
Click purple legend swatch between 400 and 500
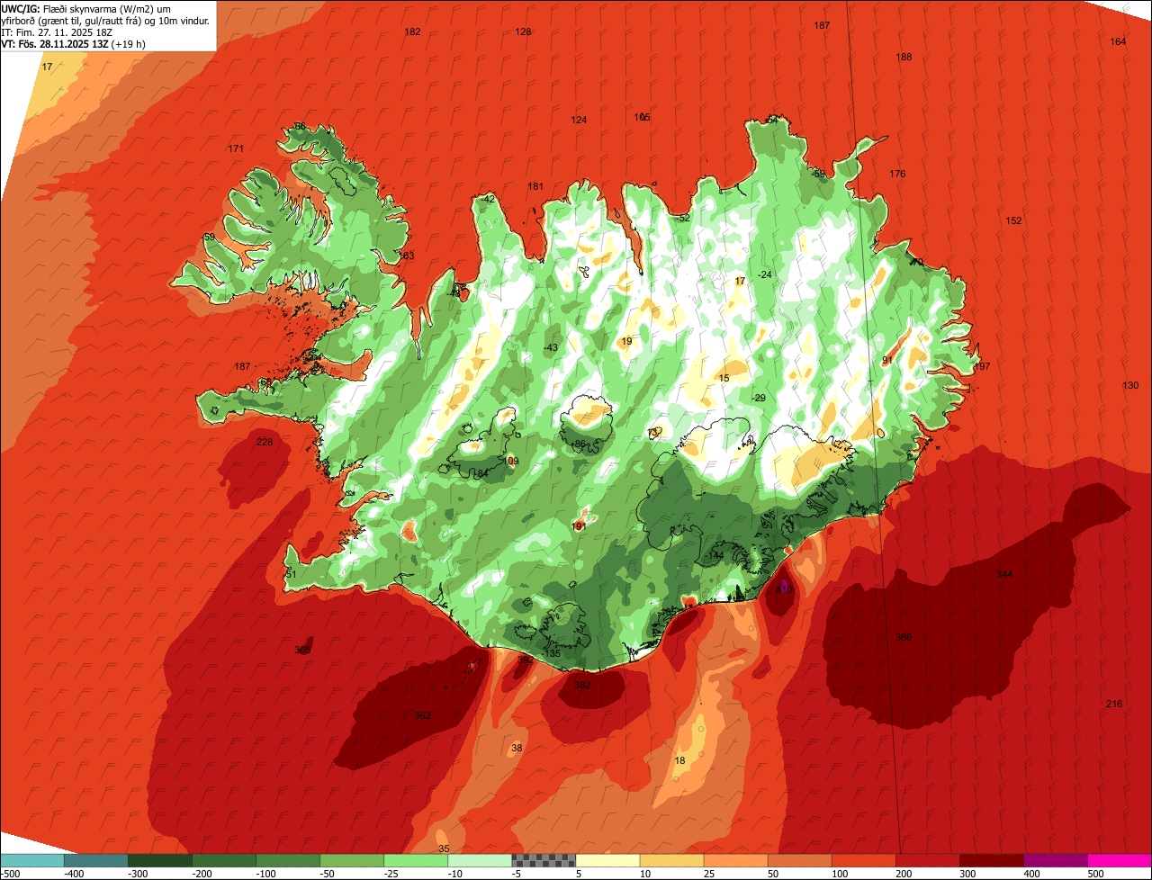tap(1055, 860)
